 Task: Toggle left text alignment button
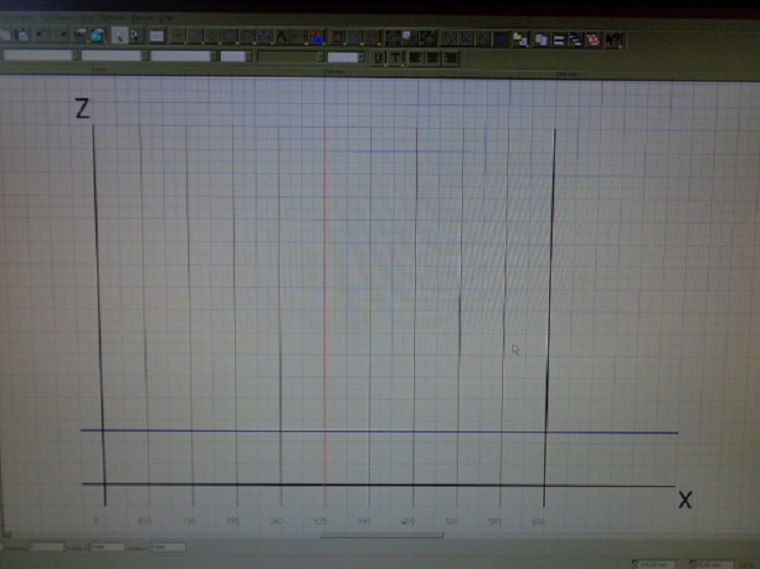[414, 58]
